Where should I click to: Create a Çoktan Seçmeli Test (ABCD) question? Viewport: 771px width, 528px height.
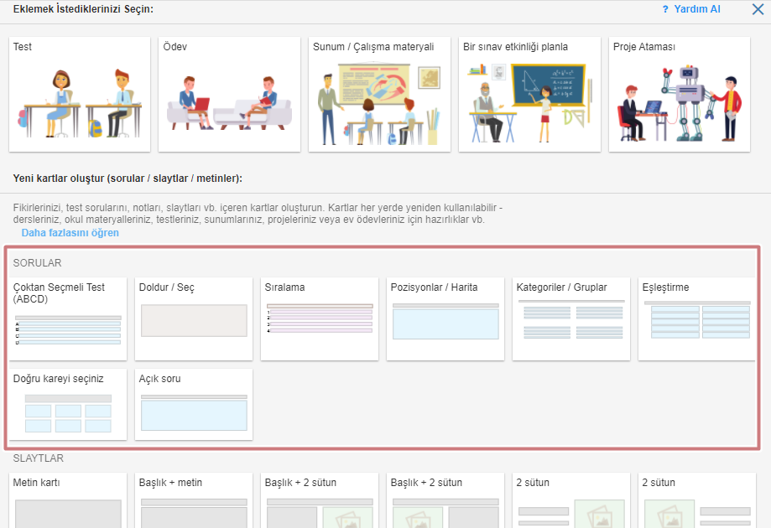[68, 318]
